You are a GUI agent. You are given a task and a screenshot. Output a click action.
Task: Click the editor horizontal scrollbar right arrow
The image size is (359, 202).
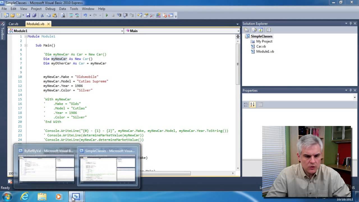233,173
